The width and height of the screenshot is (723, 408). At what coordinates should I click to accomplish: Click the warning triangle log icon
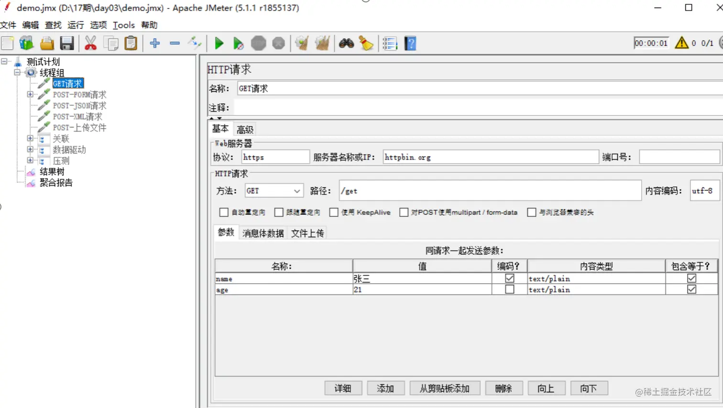coord(681,43)
